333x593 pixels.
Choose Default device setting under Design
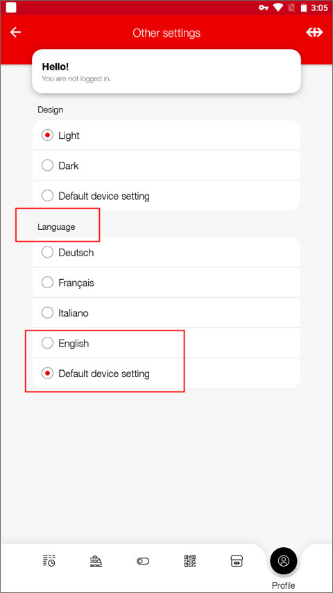tap(166, 196)
